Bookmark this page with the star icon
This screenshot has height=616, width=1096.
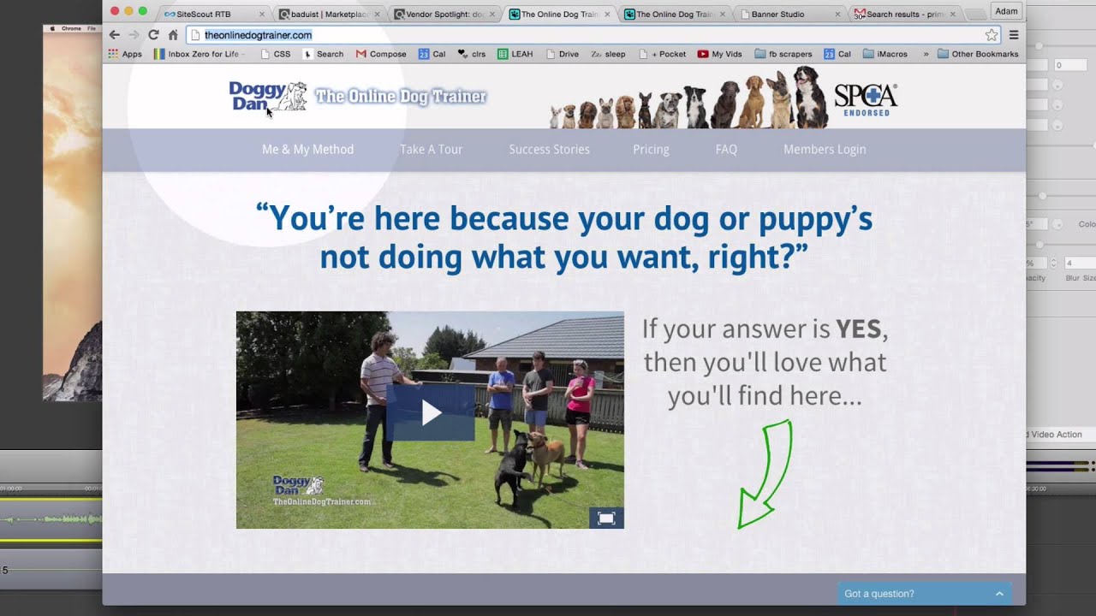pos(991,35)
